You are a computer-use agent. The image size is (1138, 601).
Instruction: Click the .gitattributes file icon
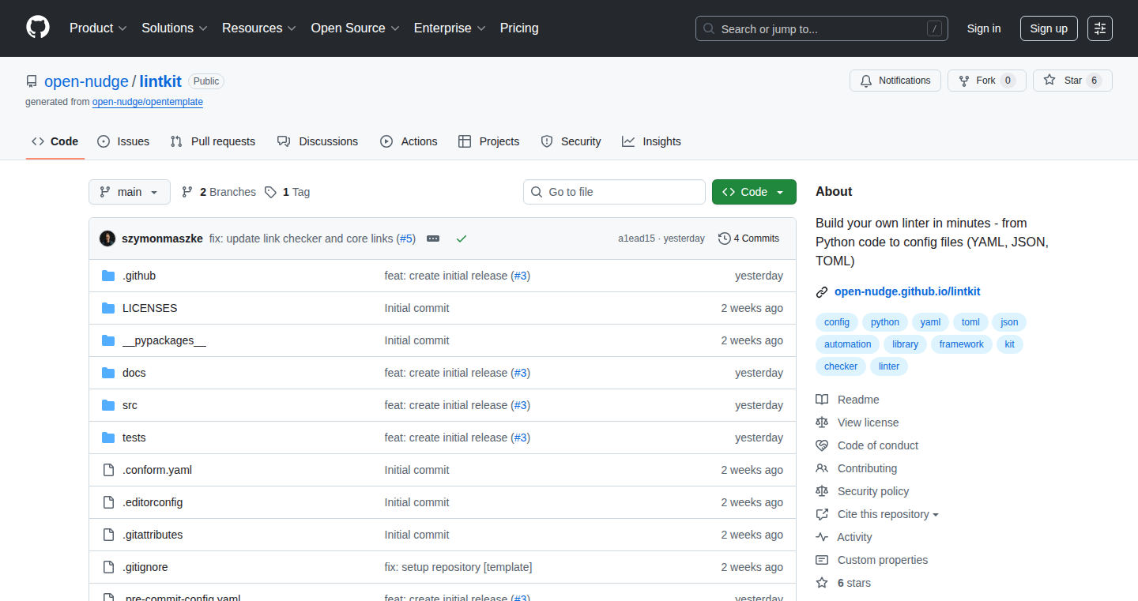click(x=108, y=535)
